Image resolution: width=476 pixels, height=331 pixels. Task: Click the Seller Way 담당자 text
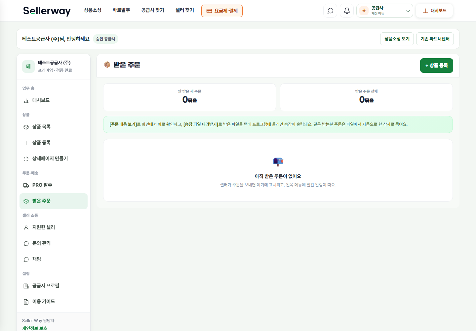pyautogui.click(x=38, y=321)
